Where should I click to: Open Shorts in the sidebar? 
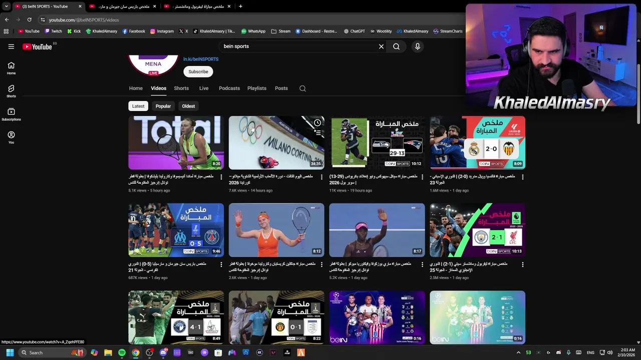coord(11,91)
